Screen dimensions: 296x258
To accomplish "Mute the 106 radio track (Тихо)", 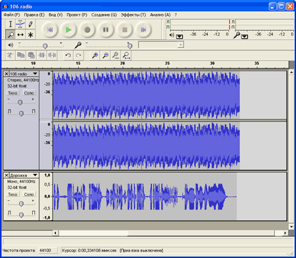I will (x=12, y=93).
